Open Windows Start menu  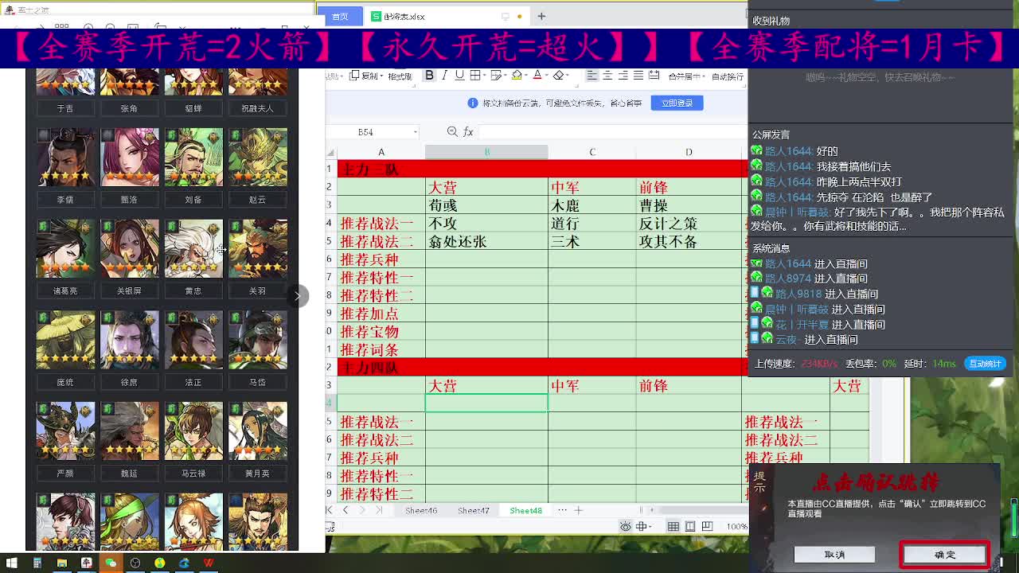coord(11,563)
